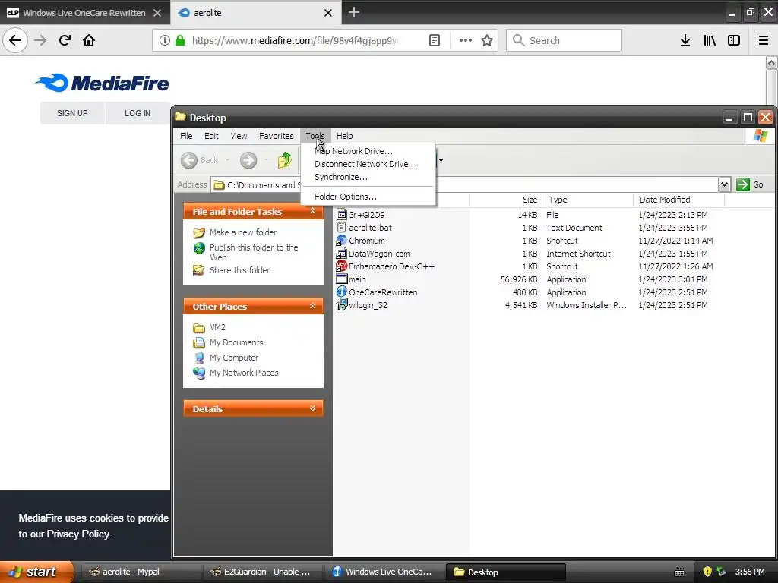
Task: Choose Map Network Drive from Tools menu
Action: [x=353, y=151]
